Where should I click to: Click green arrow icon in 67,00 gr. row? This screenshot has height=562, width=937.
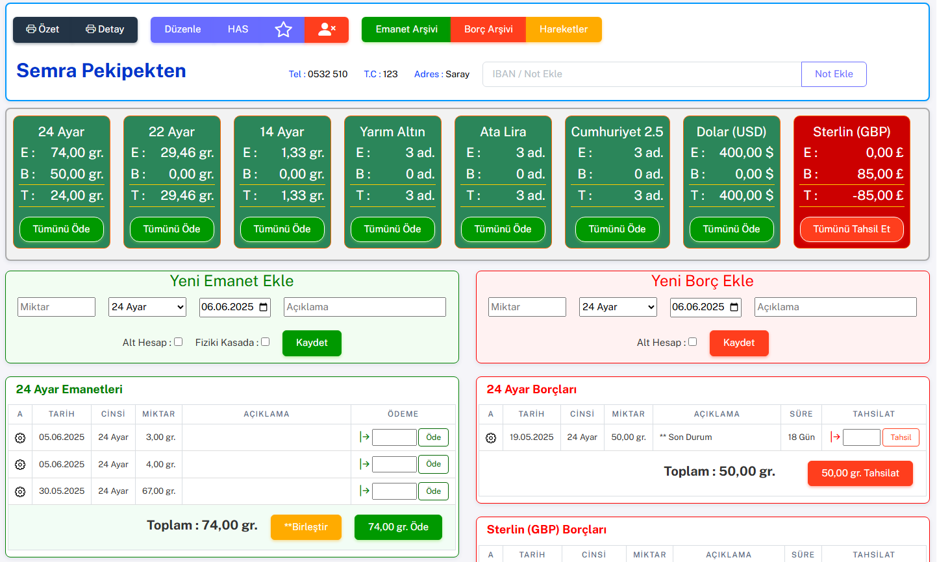coord(364,491)
